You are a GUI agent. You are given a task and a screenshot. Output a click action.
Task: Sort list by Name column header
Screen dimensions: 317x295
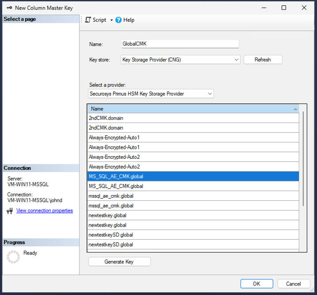[x=193, y=109]
